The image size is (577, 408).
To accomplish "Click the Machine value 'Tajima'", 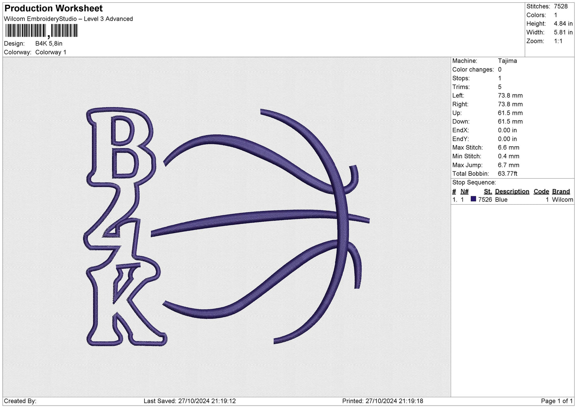I will 508,61.
